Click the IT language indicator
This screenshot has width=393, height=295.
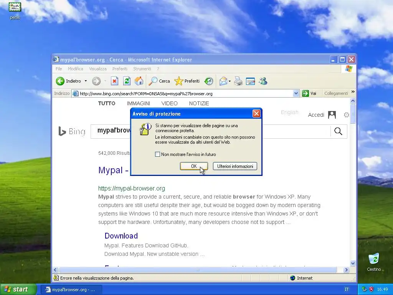(347, 290)
